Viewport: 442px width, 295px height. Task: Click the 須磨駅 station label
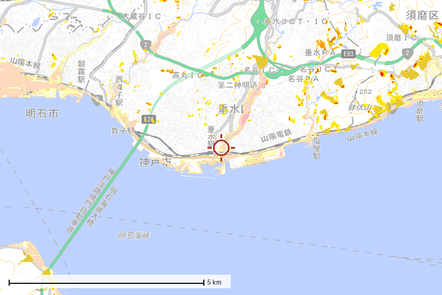420,111
